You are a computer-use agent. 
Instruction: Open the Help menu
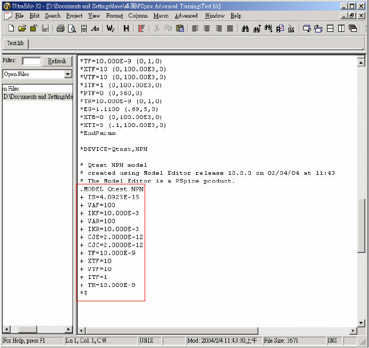[236, 16]
